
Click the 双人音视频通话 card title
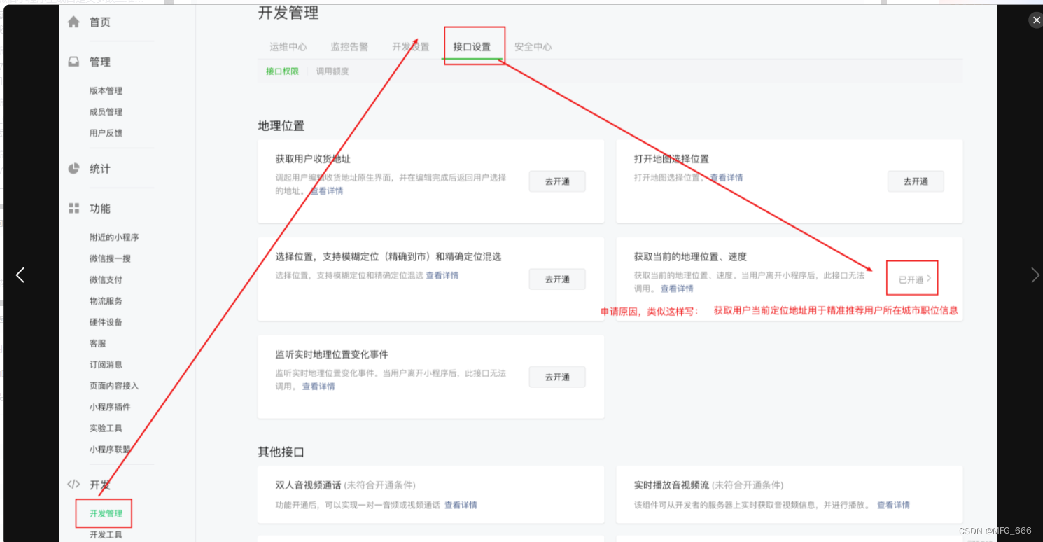[x=308, y=485]
